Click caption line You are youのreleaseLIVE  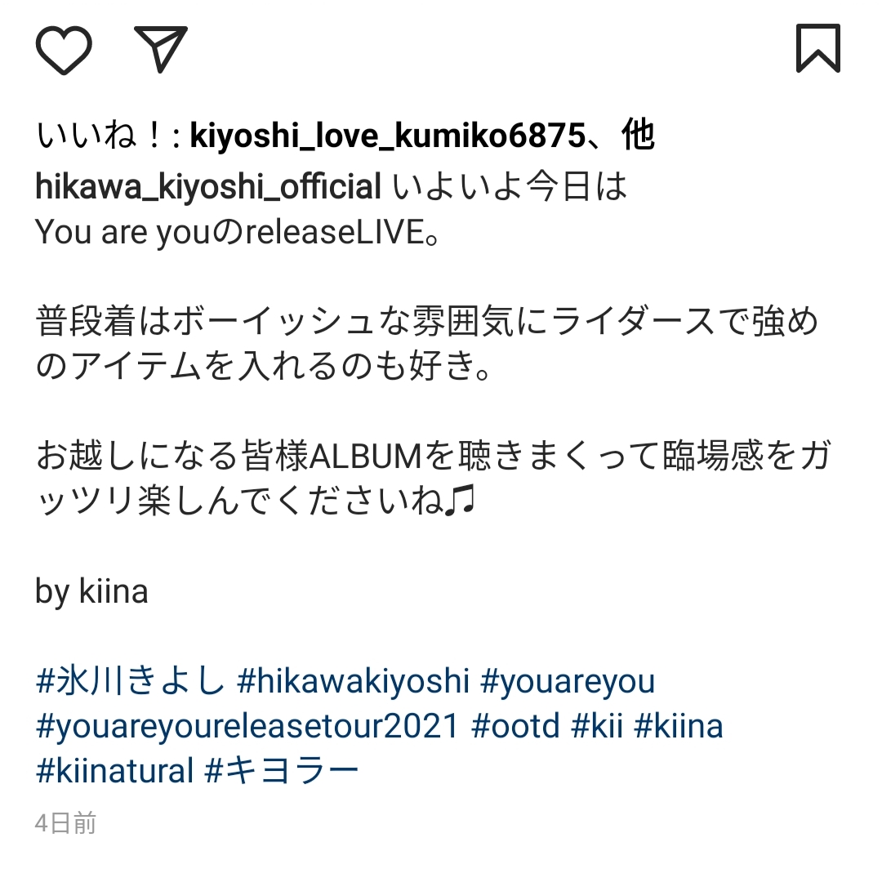[237, 232]
